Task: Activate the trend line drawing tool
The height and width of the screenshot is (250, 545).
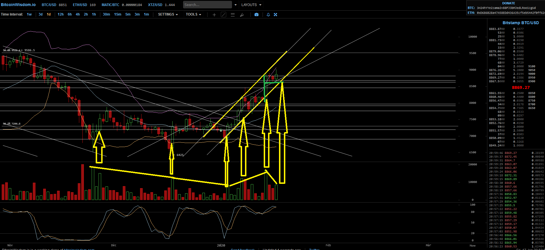Action: [223, 15]
